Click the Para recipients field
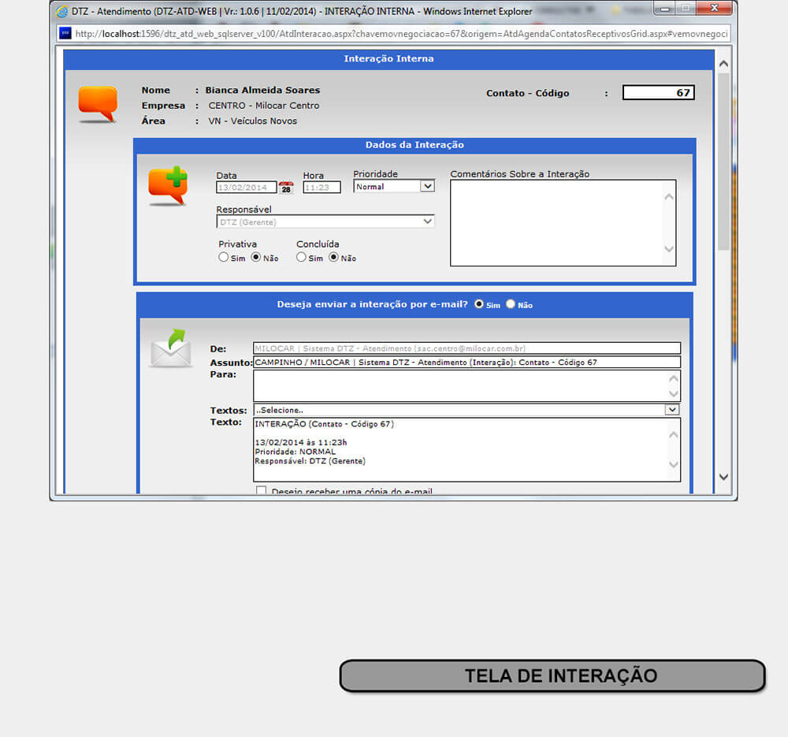788x737 pixels. 460,386
